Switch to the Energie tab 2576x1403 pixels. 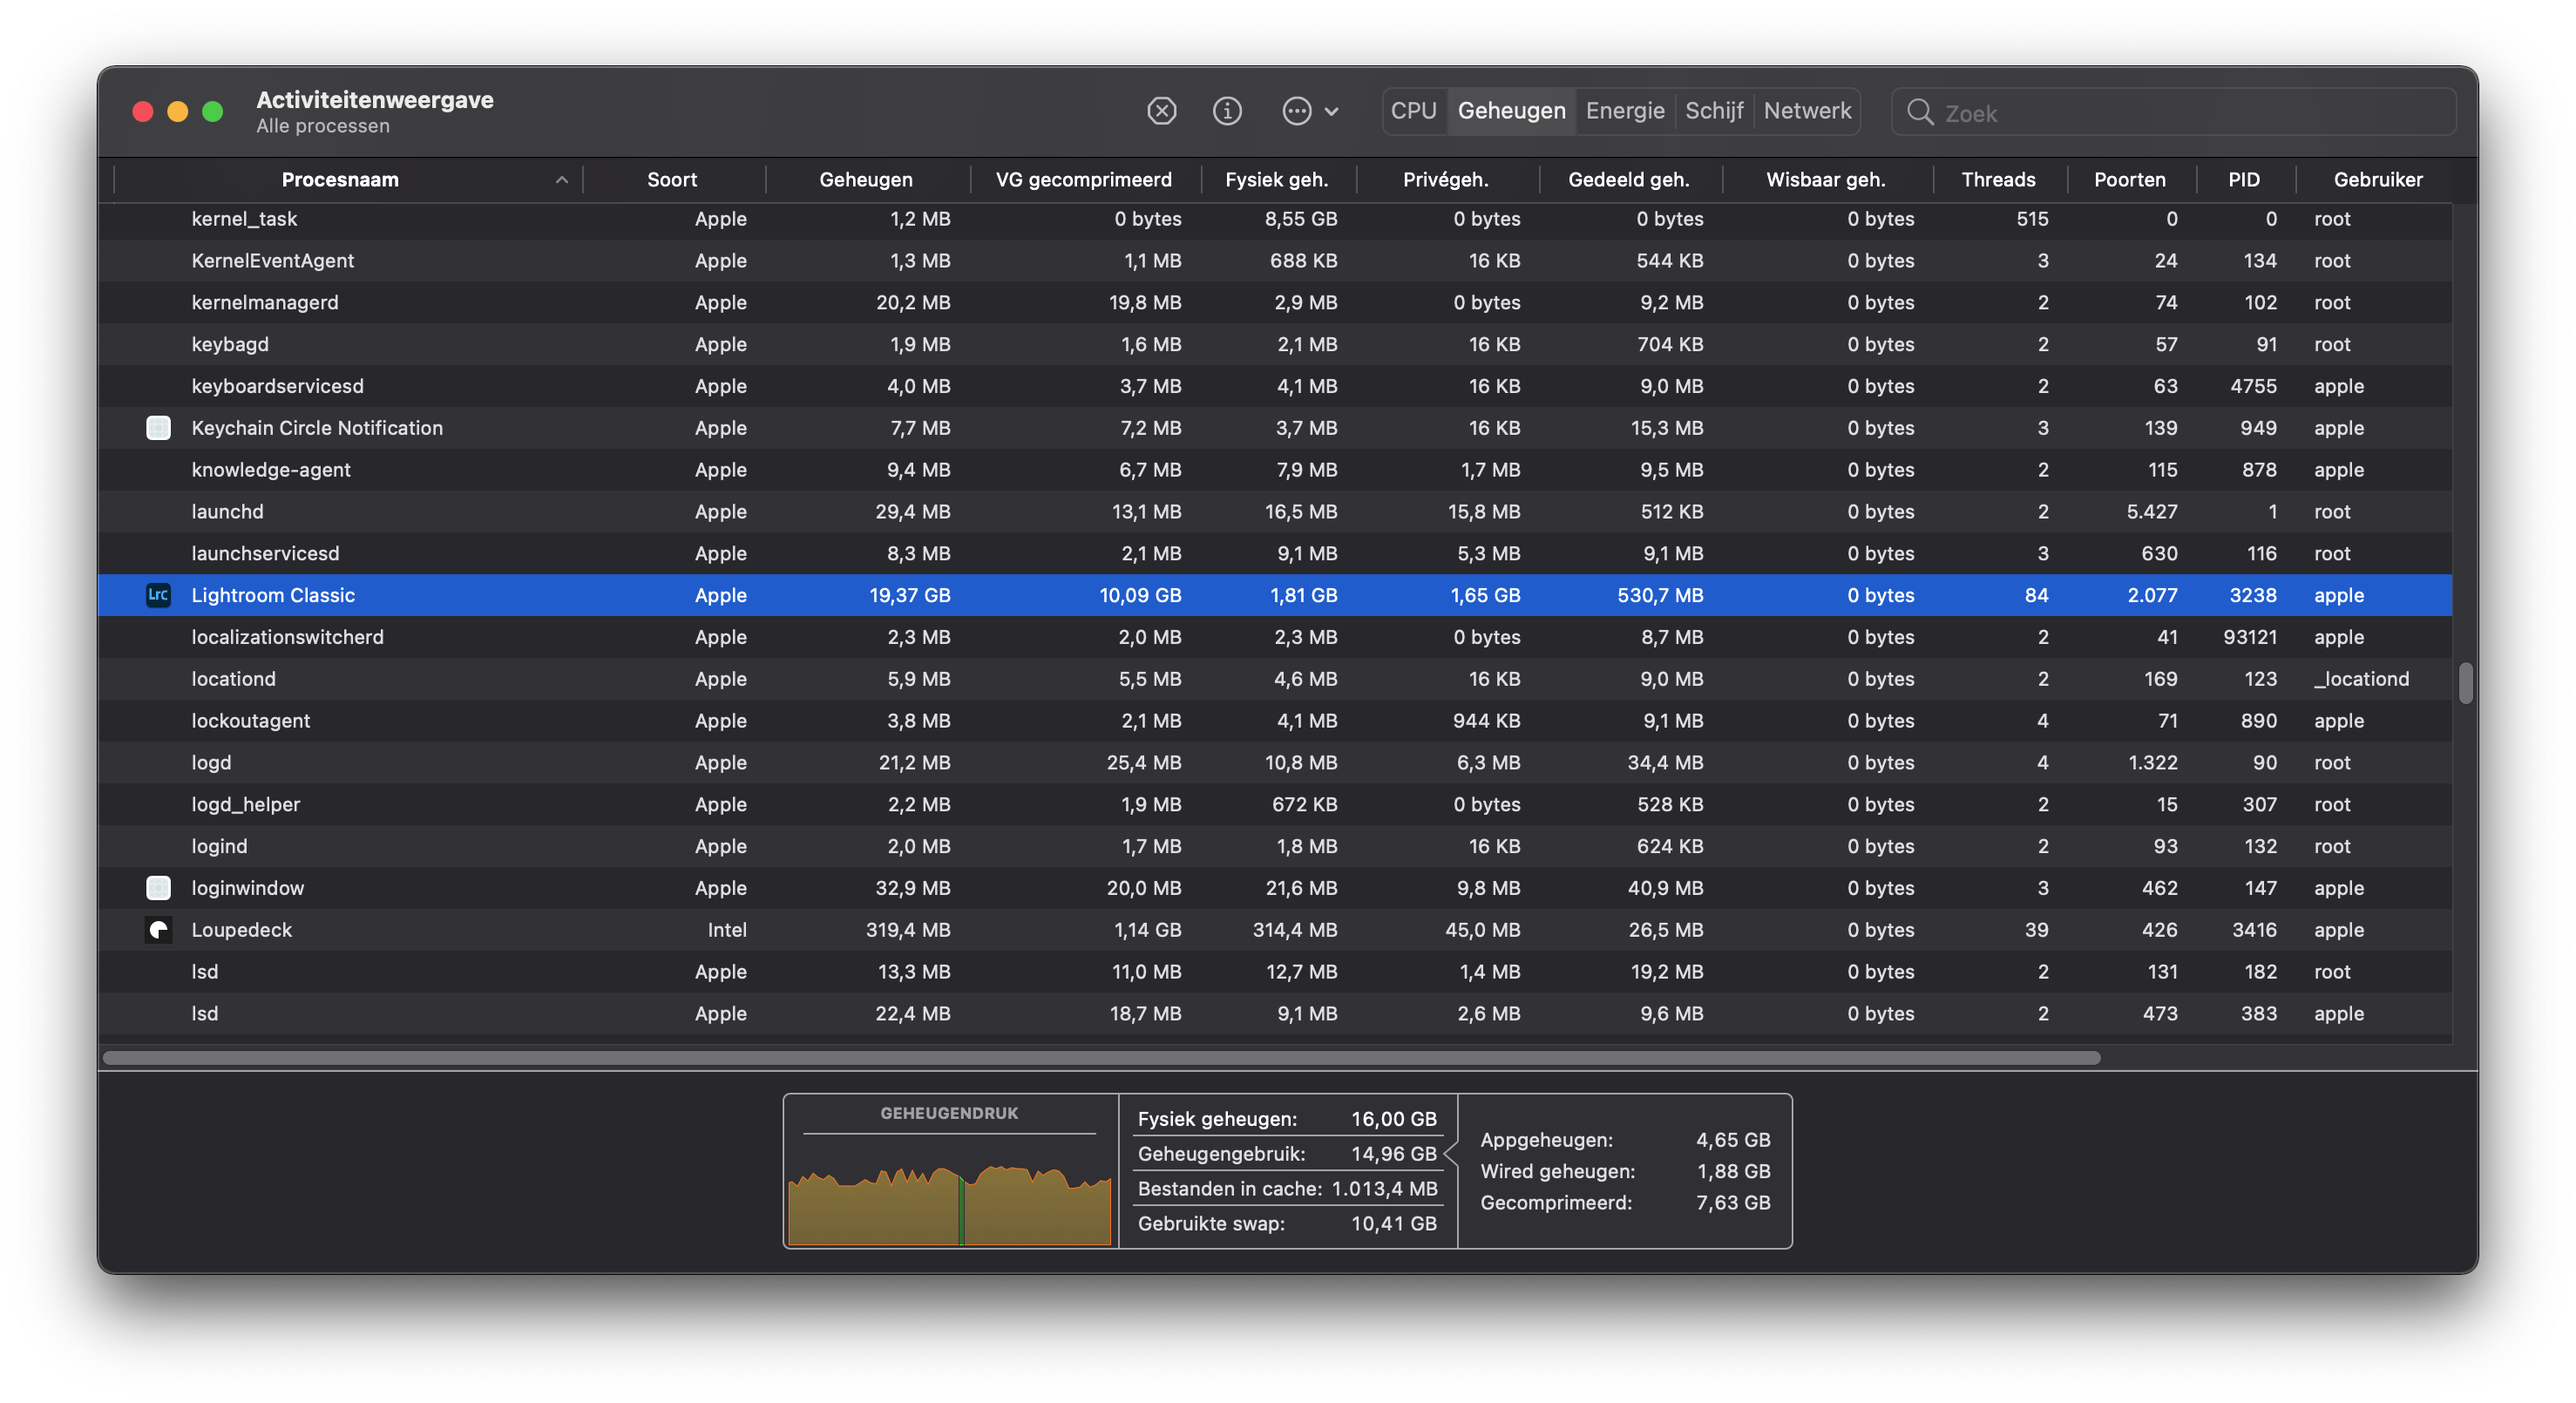[x=1624, y=111]
